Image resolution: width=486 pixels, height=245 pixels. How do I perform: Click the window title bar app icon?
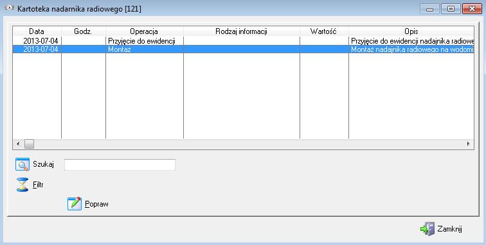point(9,8)
